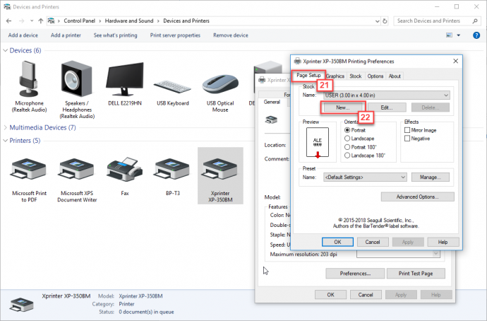Click the label orientation preview image

317,142
